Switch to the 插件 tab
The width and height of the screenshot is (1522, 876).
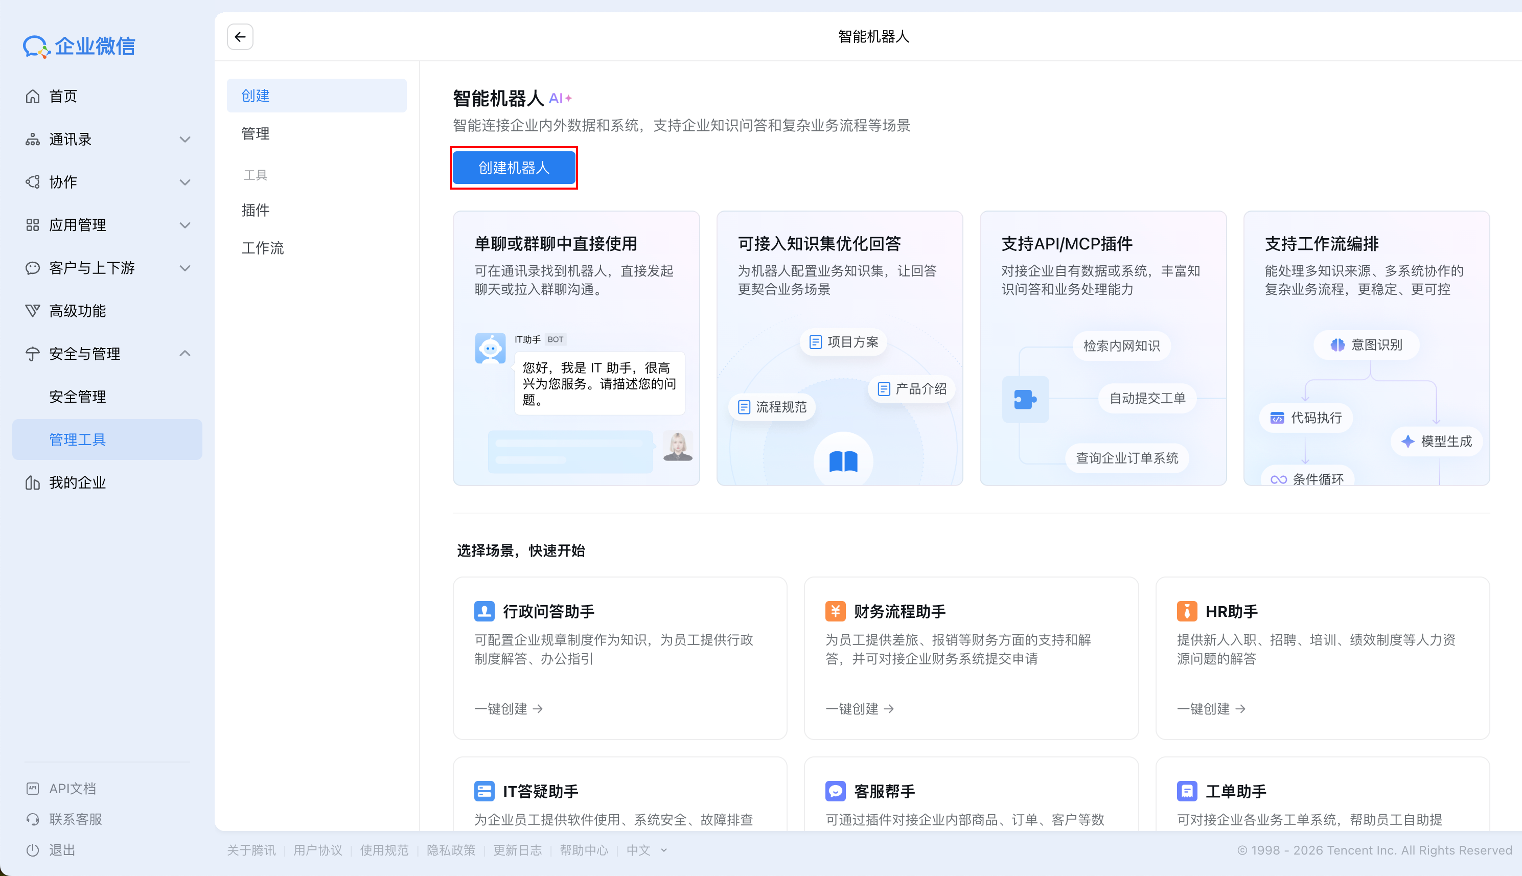pos(255,210)
